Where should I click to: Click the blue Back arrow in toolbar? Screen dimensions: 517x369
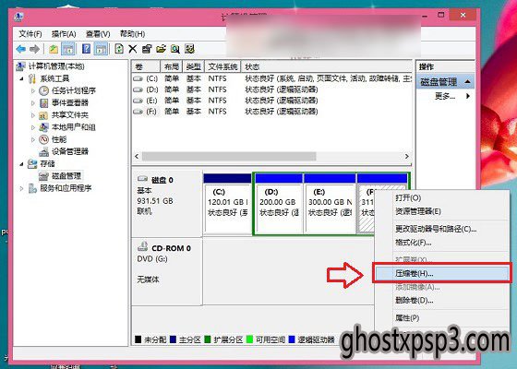point(20,50)
